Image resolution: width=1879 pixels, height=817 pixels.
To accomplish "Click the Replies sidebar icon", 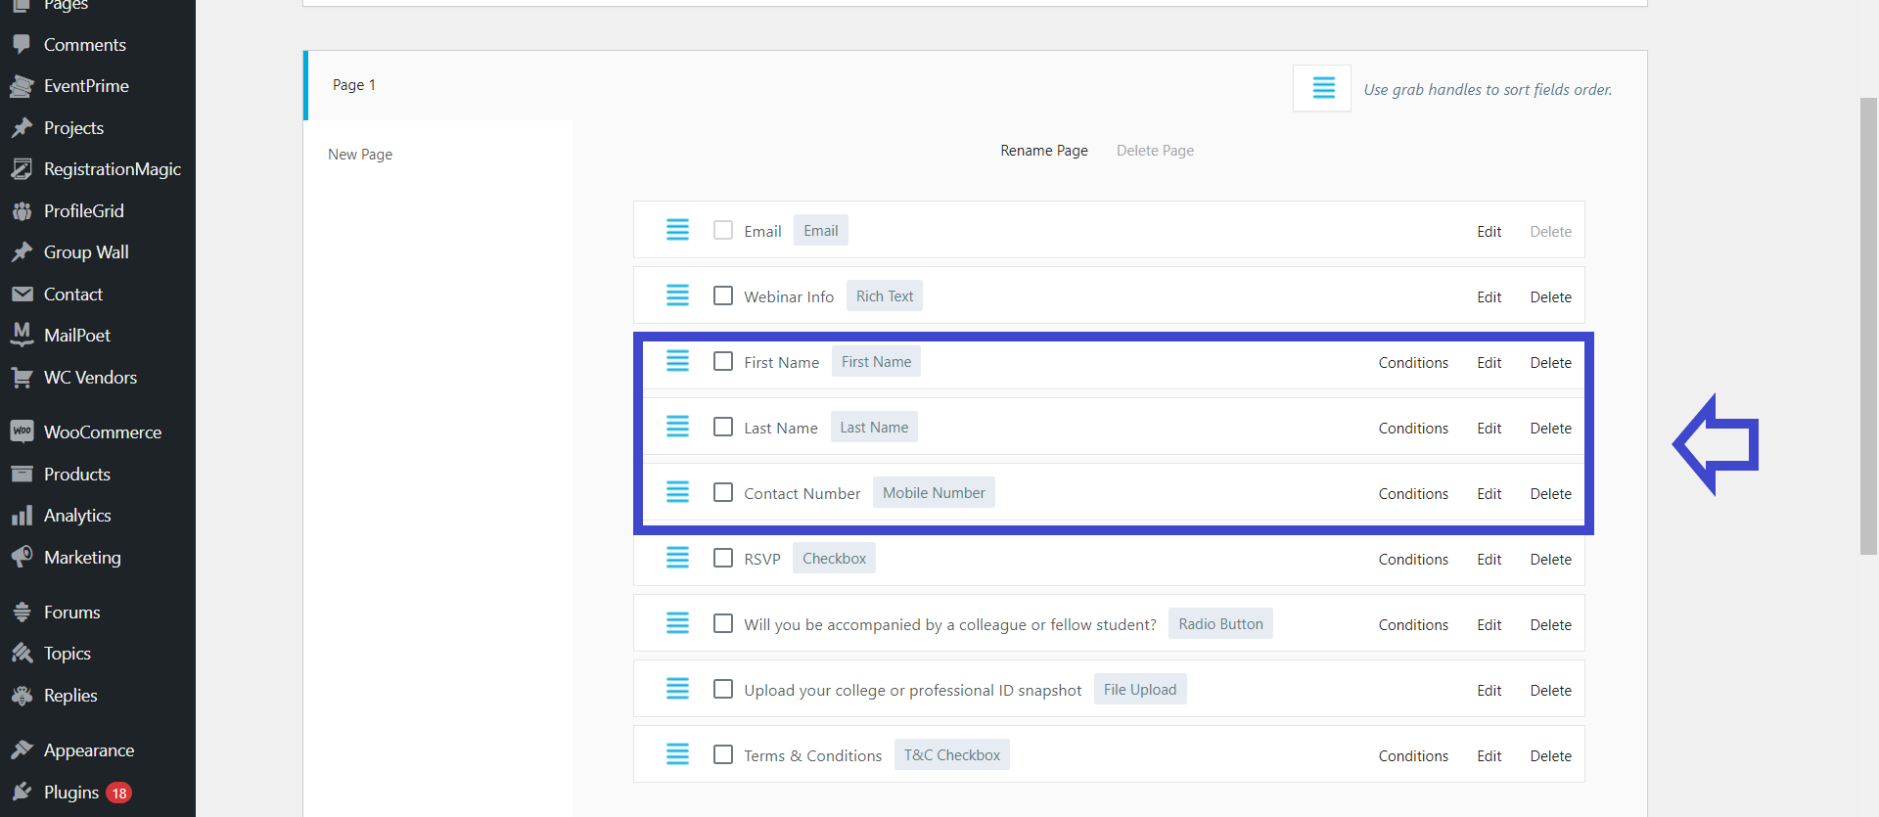I will pyautogui.click(x=22, y=696).
